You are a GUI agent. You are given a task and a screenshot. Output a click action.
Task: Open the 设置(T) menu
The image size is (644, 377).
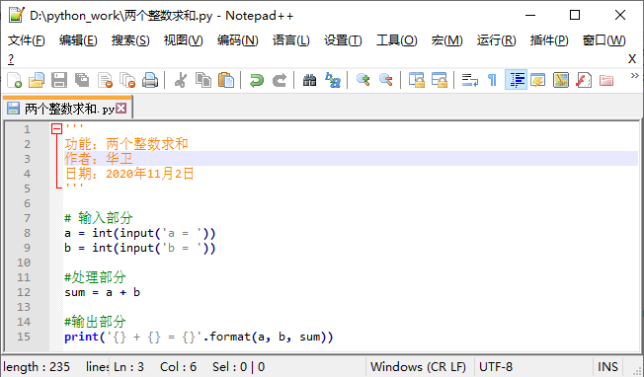(343, 40)
